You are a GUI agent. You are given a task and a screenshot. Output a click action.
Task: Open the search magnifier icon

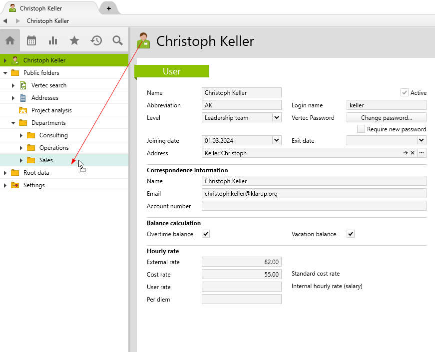coord(117,41)
